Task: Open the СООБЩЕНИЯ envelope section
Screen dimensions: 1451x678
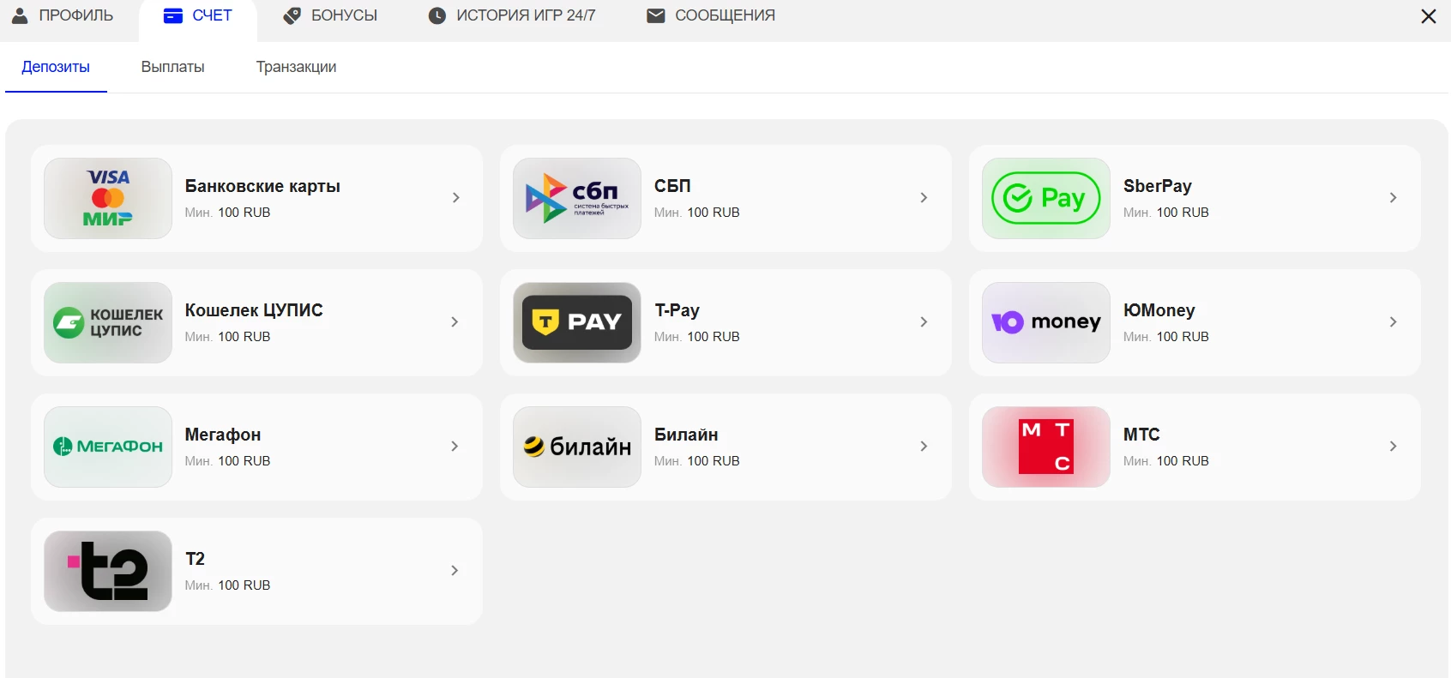Action: coord(711,15)
